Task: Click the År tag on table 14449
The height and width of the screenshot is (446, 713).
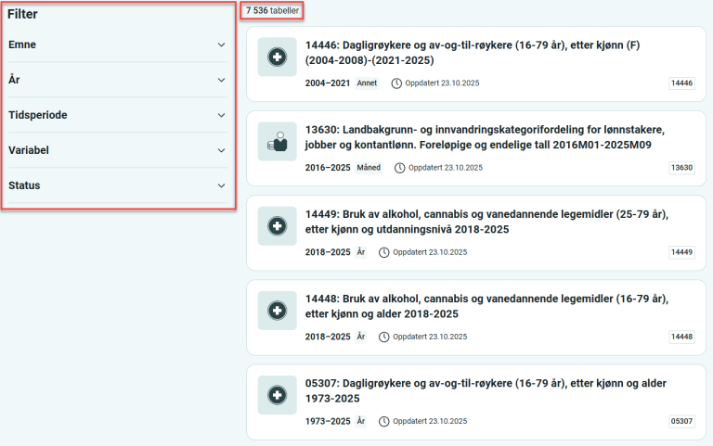Action: (361, 252)
